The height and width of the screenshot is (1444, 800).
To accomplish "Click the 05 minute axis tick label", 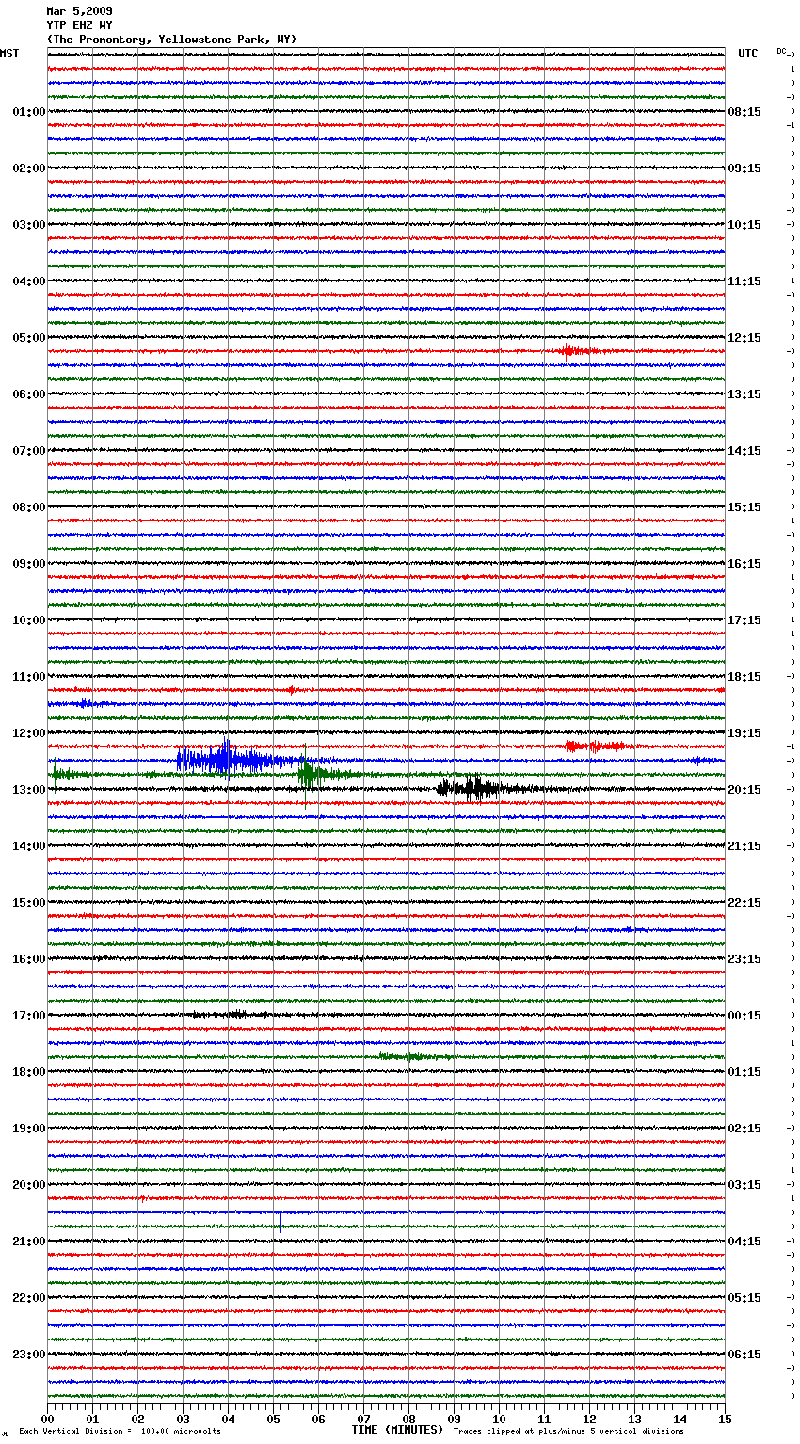I will coord(273,1419).
